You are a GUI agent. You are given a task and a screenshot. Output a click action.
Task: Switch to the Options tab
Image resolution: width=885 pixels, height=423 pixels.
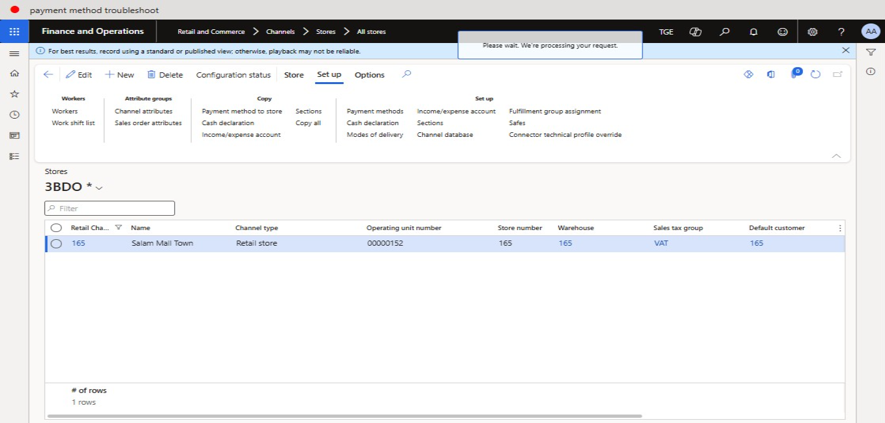coord(369,75)
